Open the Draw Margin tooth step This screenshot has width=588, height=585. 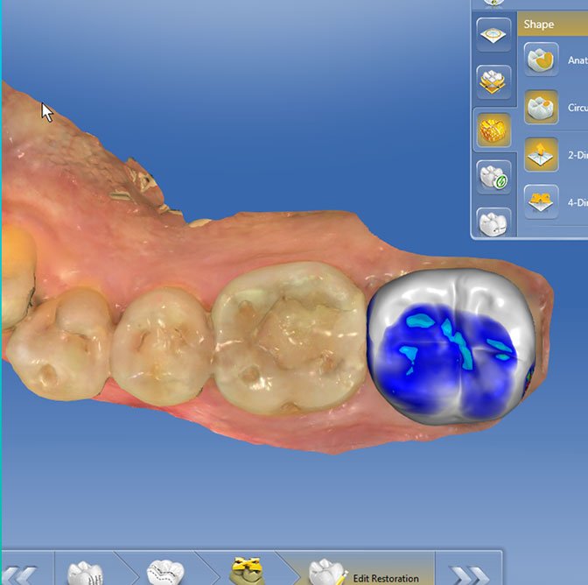pos(165,572)
